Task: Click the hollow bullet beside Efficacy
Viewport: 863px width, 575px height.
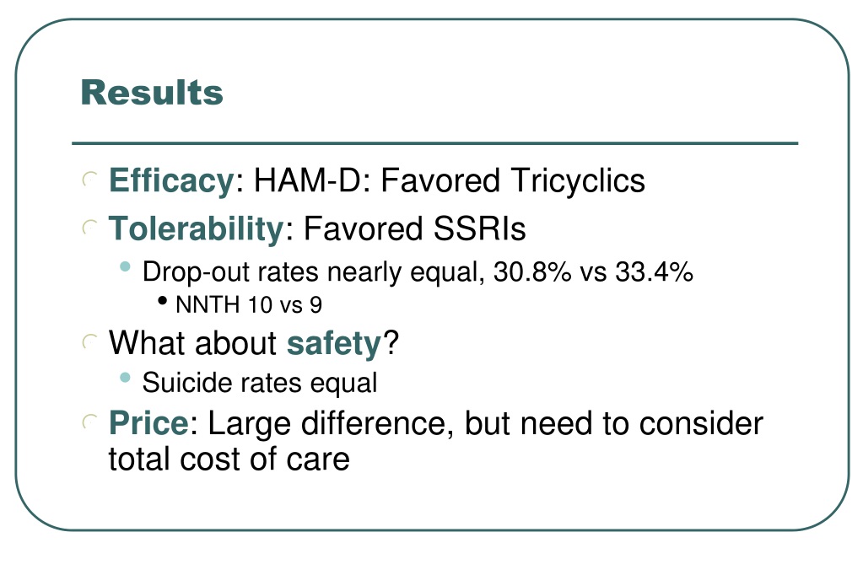Action: point(89,180)
